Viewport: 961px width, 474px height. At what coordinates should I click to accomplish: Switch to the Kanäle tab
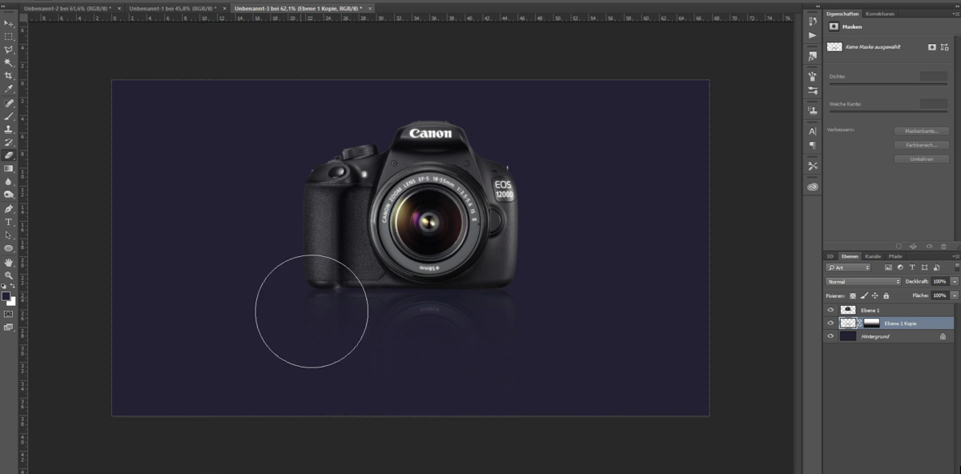tap(874, 255)
